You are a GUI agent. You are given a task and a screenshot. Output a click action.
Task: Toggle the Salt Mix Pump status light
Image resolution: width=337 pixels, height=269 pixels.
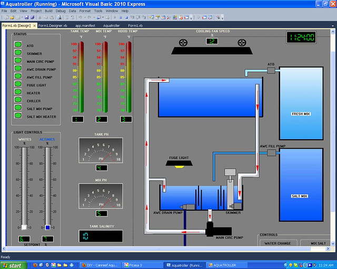[18, 108]
